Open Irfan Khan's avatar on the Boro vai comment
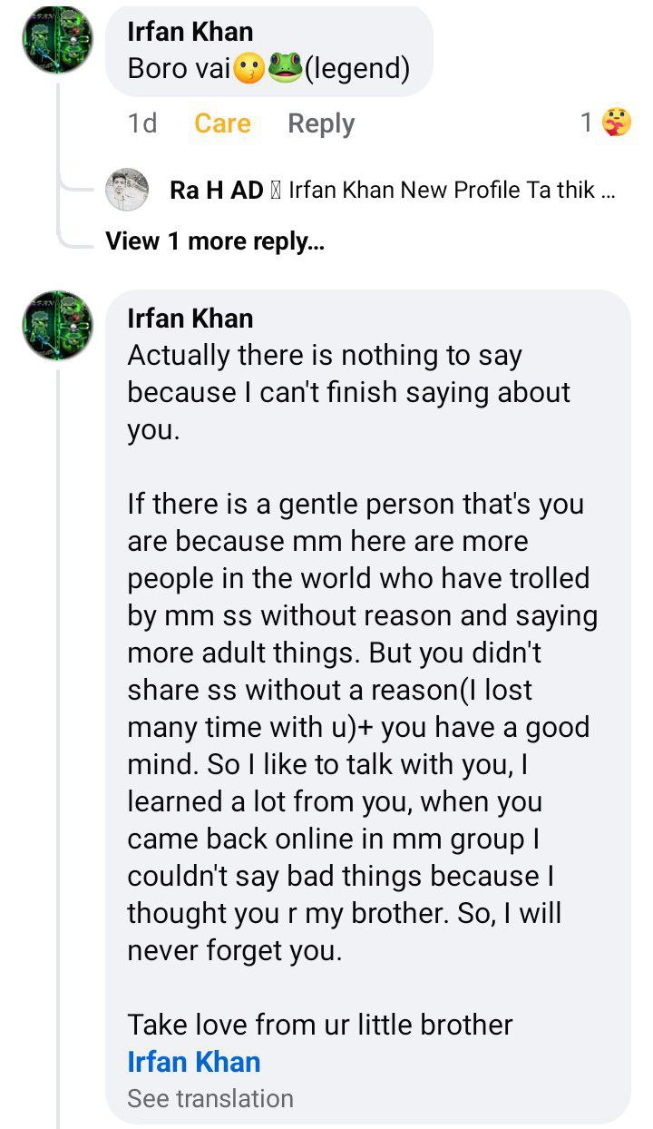The height and width of the screenshot is (1129, 653). pyautogui.click(x=57, y=41)
